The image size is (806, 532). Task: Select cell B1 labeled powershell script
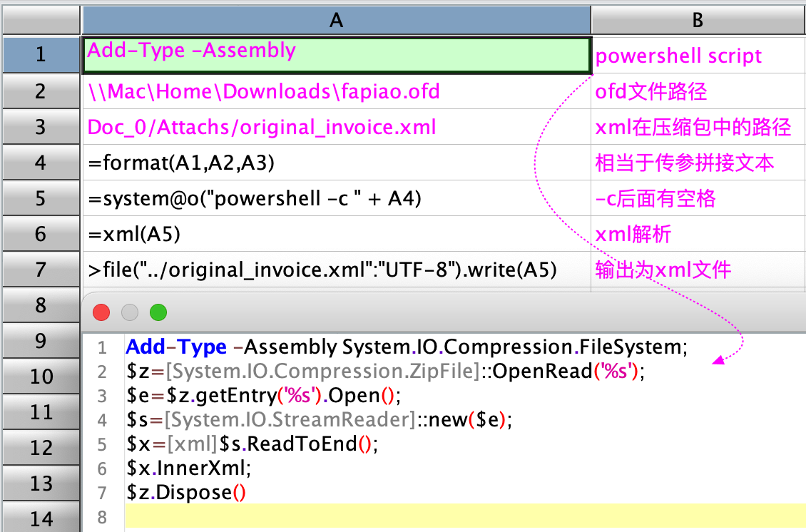point(698,55)
